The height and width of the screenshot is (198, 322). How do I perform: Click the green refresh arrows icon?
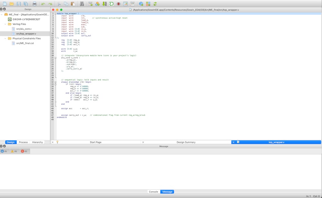pyautogui.click(x=155, y=4)
